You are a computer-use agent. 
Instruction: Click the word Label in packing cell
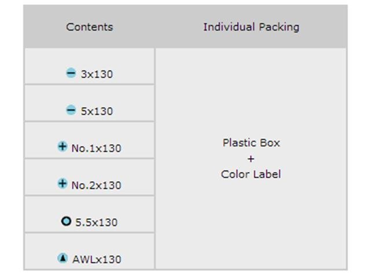pyautogui.click(x=267, y=174)
